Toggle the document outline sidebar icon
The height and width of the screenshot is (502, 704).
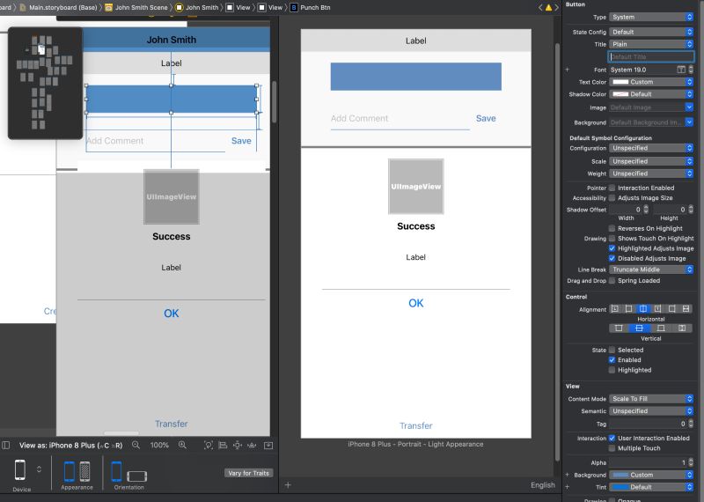(6, 446)
